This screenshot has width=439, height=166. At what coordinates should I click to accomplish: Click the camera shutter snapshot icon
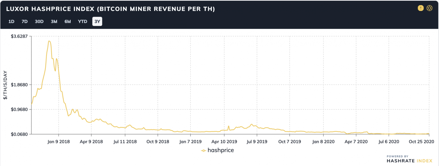(x=430, y=8)
